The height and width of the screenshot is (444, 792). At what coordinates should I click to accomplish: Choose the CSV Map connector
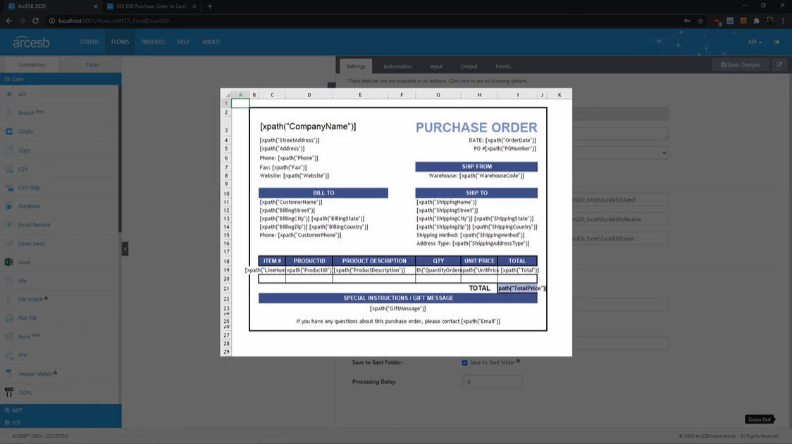pyautogui.click(x=29, y=188)
